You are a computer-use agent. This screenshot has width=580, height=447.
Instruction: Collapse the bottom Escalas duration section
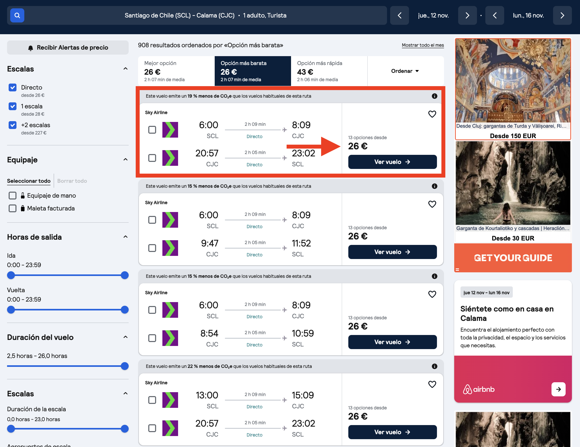pos(126,393)
